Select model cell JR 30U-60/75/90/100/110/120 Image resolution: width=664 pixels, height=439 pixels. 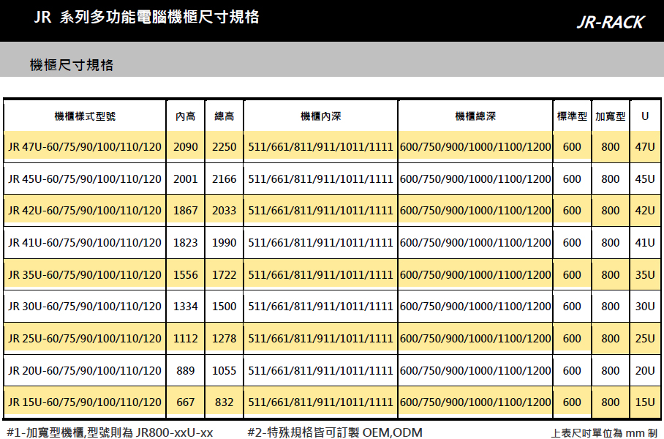point(85,307)
